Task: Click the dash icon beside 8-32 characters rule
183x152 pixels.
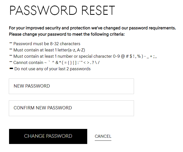Action: (x=11, y=43)
